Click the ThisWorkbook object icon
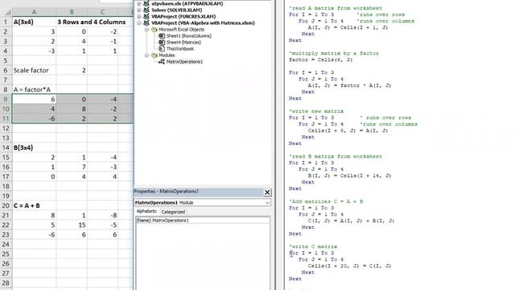This screenshot has height=290, width=515. click(x=162, y=48)
